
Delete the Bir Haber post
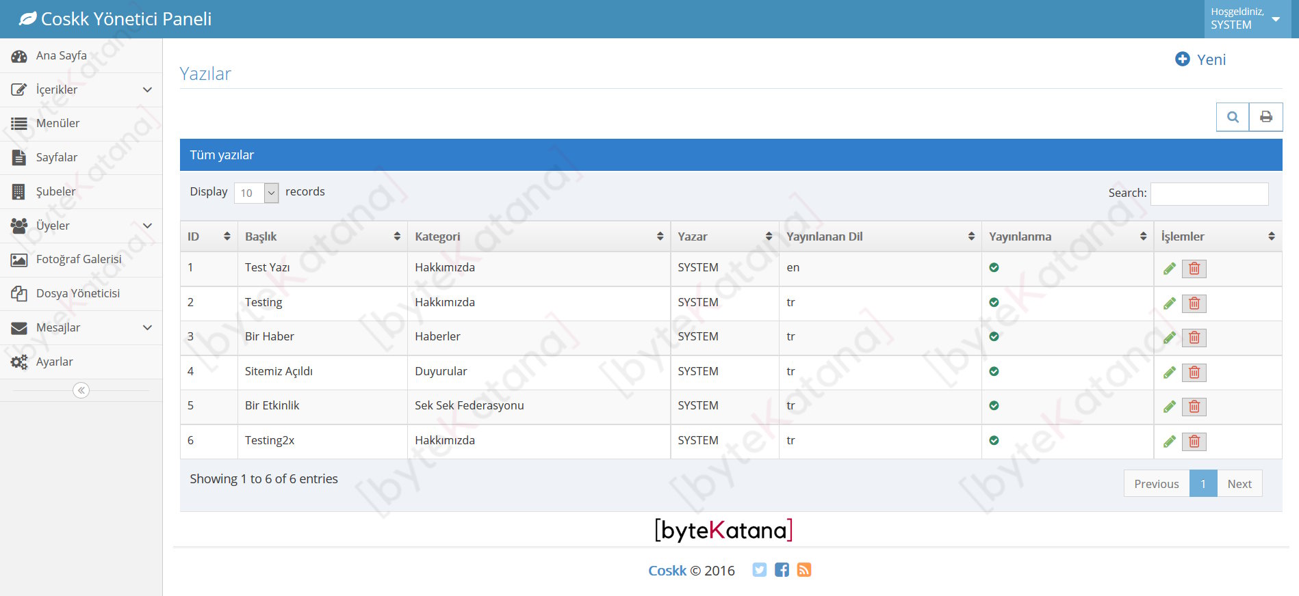(1194, 338)
